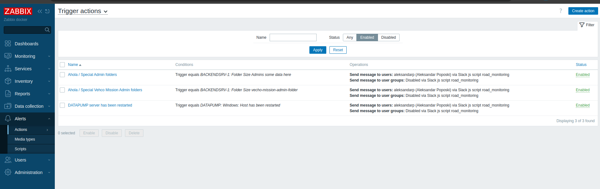
Task: Click the Reports icon in sidebar
Action: click(8, 93)
